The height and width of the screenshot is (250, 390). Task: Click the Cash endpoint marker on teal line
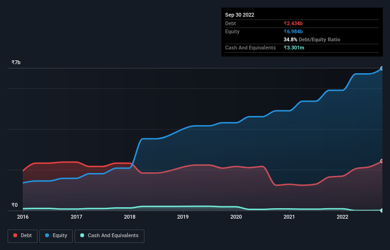pos(382,211)
